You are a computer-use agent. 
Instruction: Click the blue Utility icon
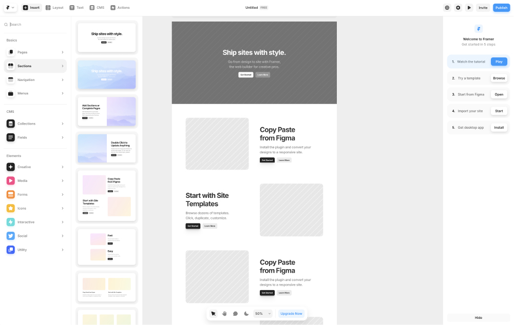click(11, 250)
